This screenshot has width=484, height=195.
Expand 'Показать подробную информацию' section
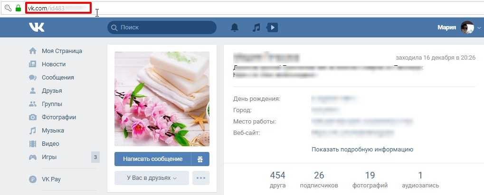point(362,149)
